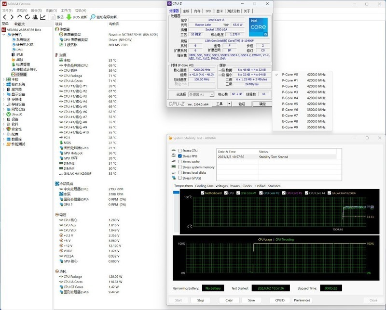This screenshot has height=310, width=386.
Task: Click the refresh icon in AIDA64 toolbar
Action: click(x=27, y=17)
